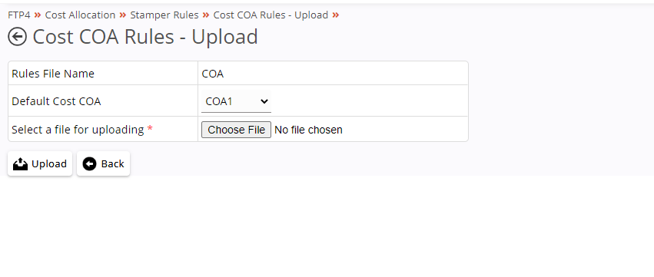The width and height of the screenshot is (654, 277).
Task: Select Cost COA Rules - Upload breadcrumb
Action: [x=271, y=15]
